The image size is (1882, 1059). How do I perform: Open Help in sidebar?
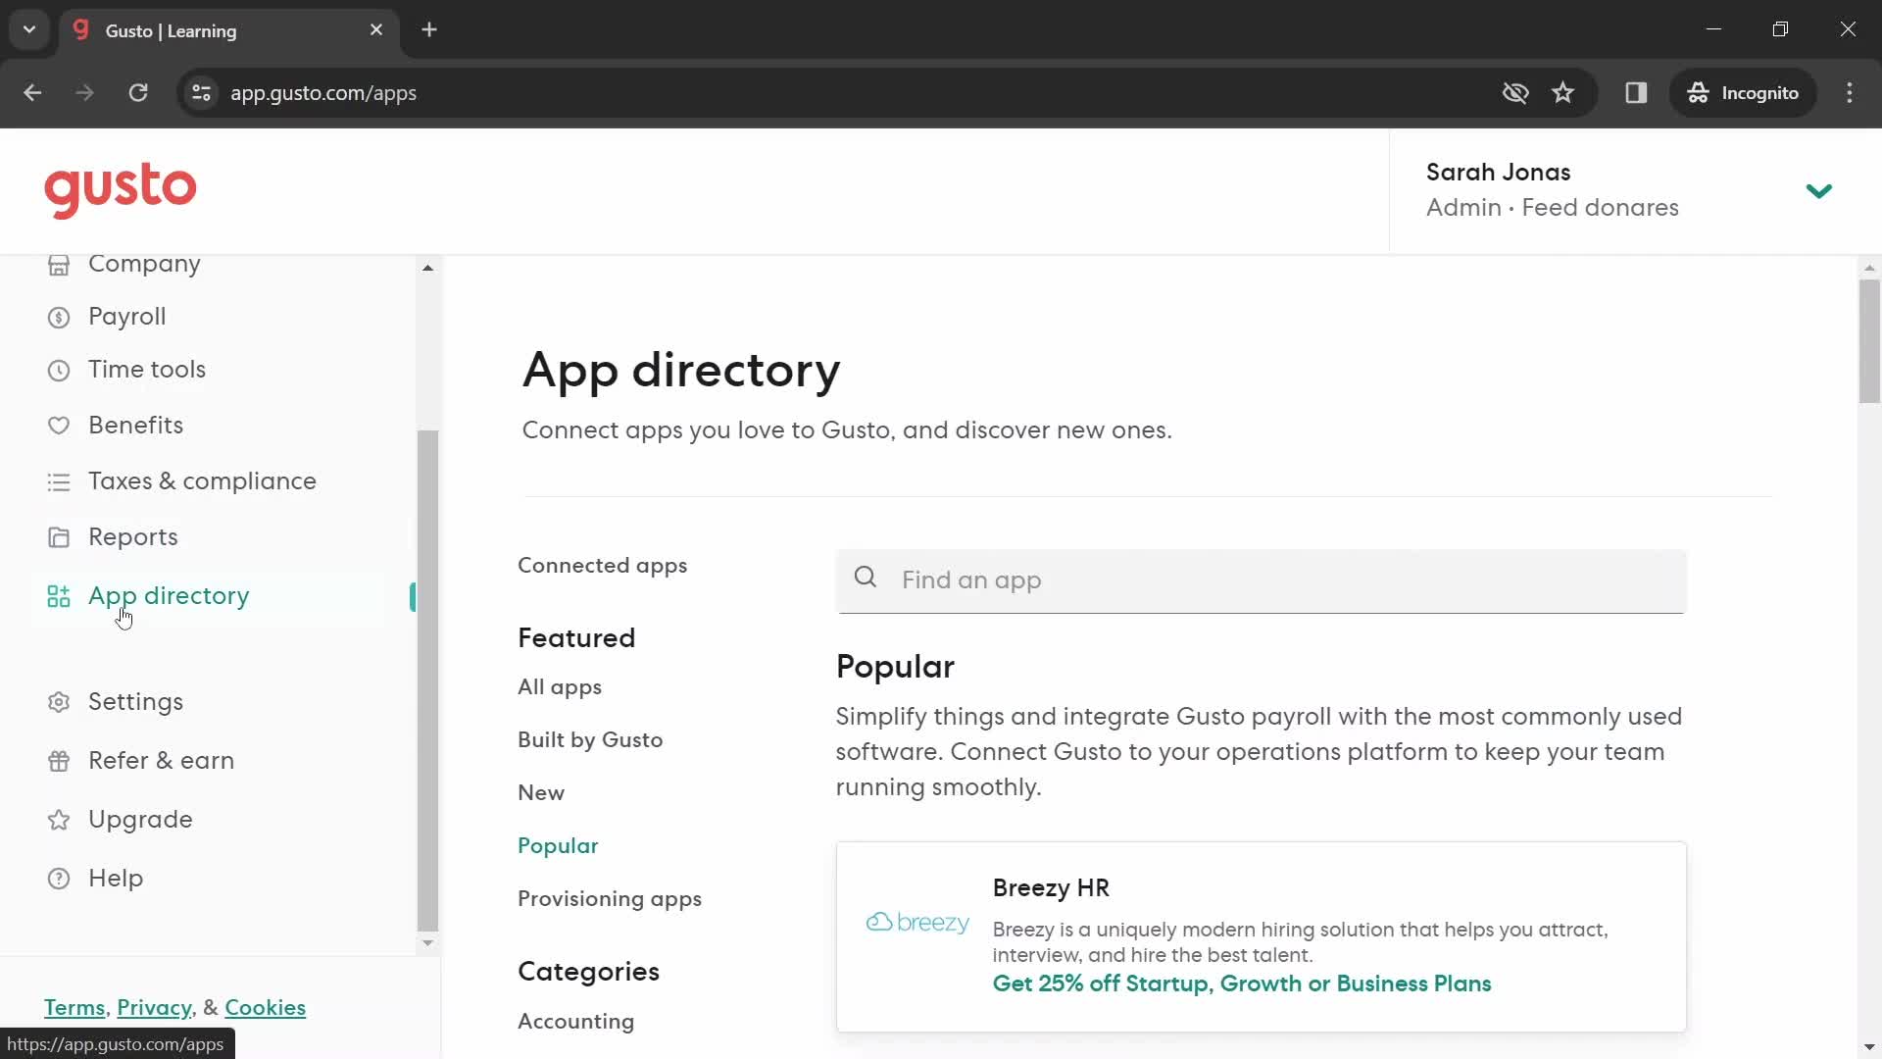[116, 879]
